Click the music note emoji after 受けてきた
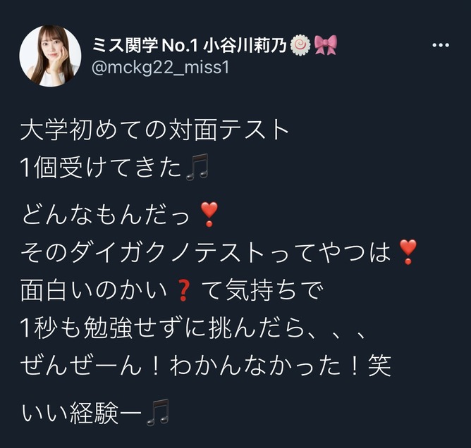The image size is (471, 448). tap(197, 167)
